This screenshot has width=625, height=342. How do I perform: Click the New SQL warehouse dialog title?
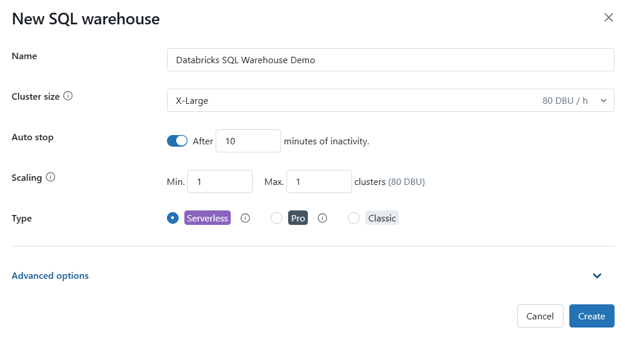pos(85,19)
